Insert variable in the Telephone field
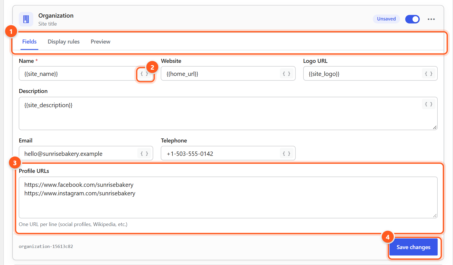 287,154
